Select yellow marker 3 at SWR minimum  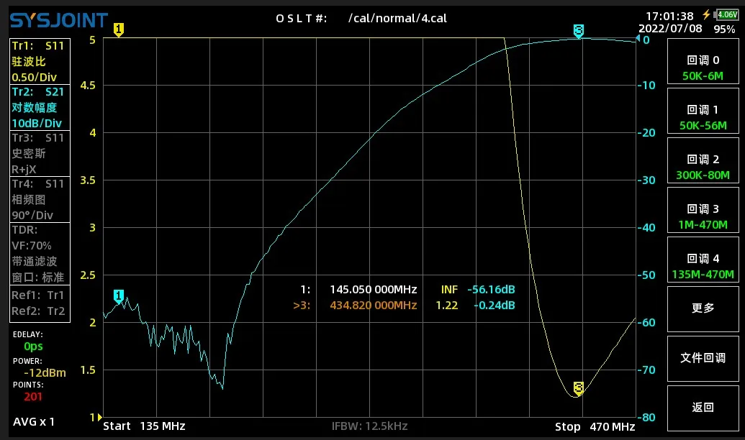pos(578,388)
